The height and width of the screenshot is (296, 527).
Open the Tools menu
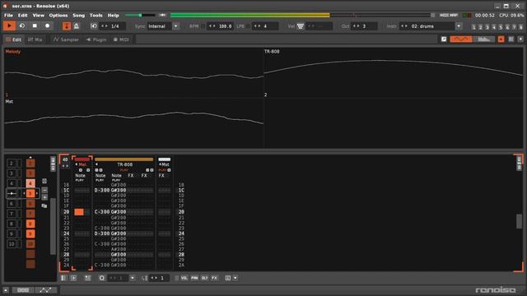(x=96, y=16)
